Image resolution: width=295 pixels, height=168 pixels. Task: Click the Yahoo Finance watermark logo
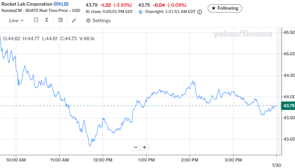pyautogui.click(x=243, y=35)
